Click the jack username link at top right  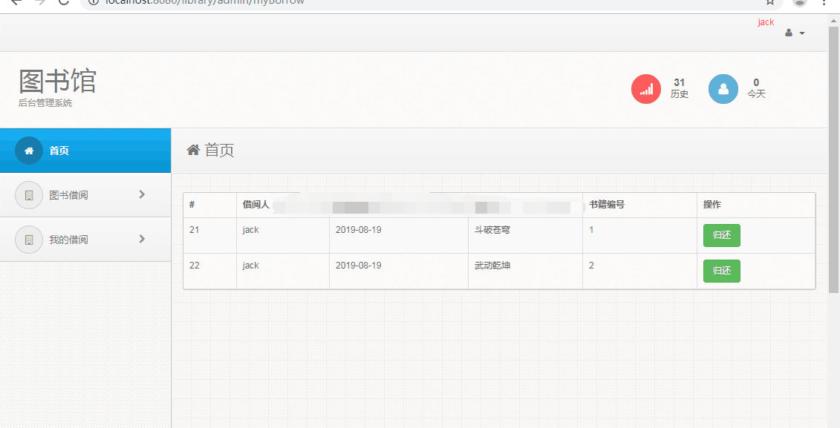click(x=766, y=22)
